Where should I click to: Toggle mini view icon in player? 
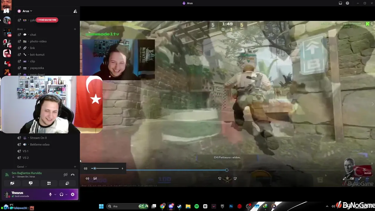pos(352,178)
